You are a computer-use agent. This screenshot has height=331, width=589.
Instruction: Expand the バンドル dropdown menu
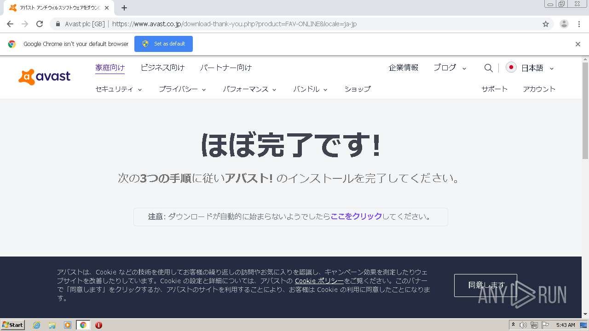click(310, 89)
